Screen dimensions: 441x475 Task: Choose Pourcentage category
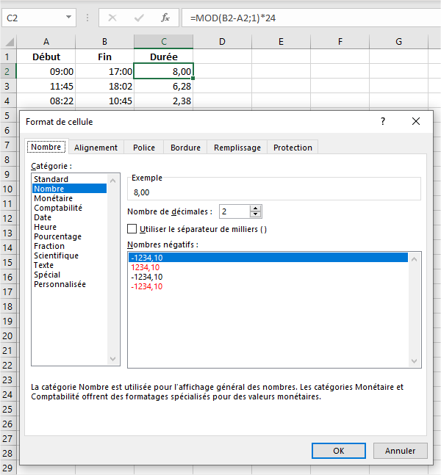(69, 236)
